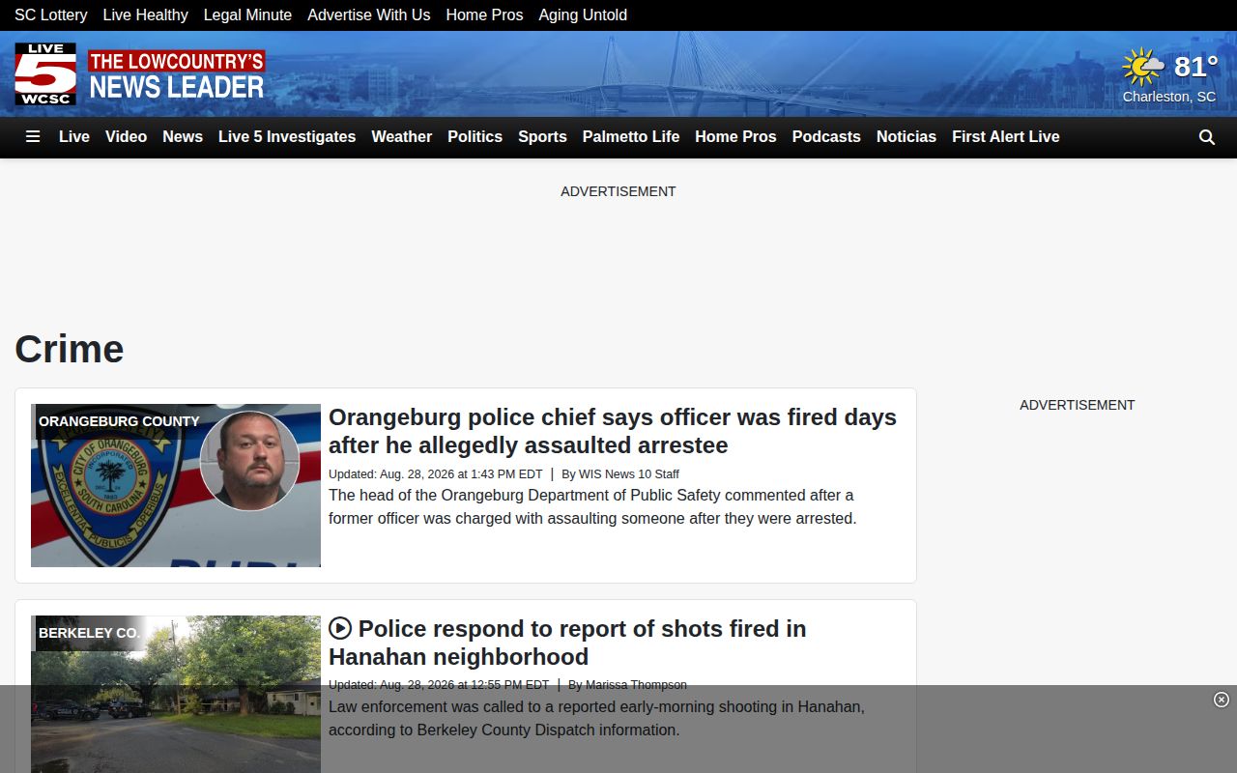The height and width of the screenshot is (773, 1237).
Task: Select Home Pros in navigation bar
Action: click(735, 137)
